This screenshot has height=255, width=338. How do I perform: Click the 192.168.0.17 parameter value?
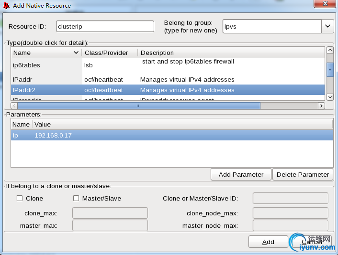[53, 136]
